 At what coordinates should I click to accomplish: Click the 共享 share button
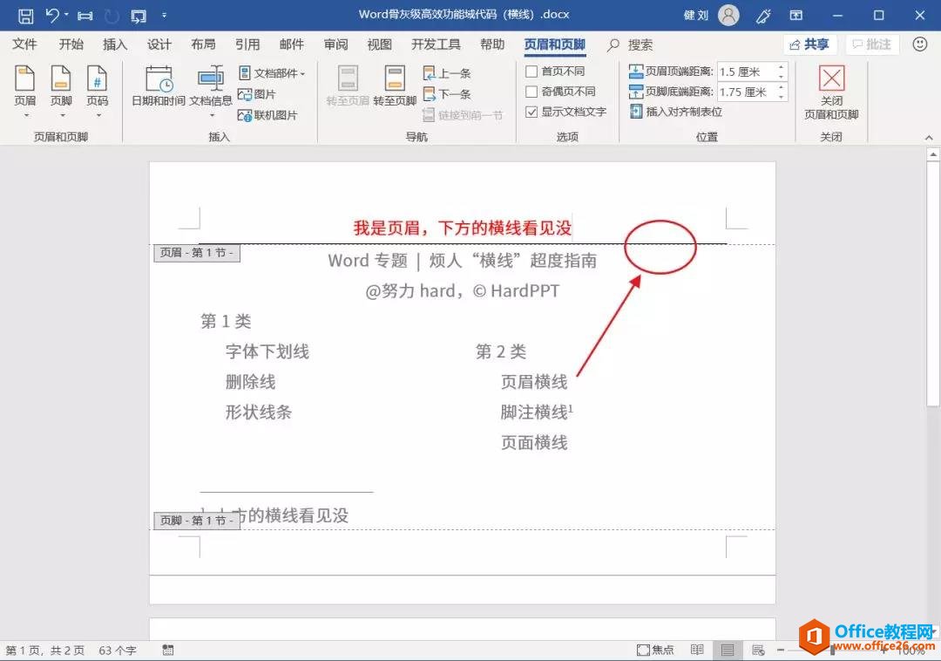[809, 44]
